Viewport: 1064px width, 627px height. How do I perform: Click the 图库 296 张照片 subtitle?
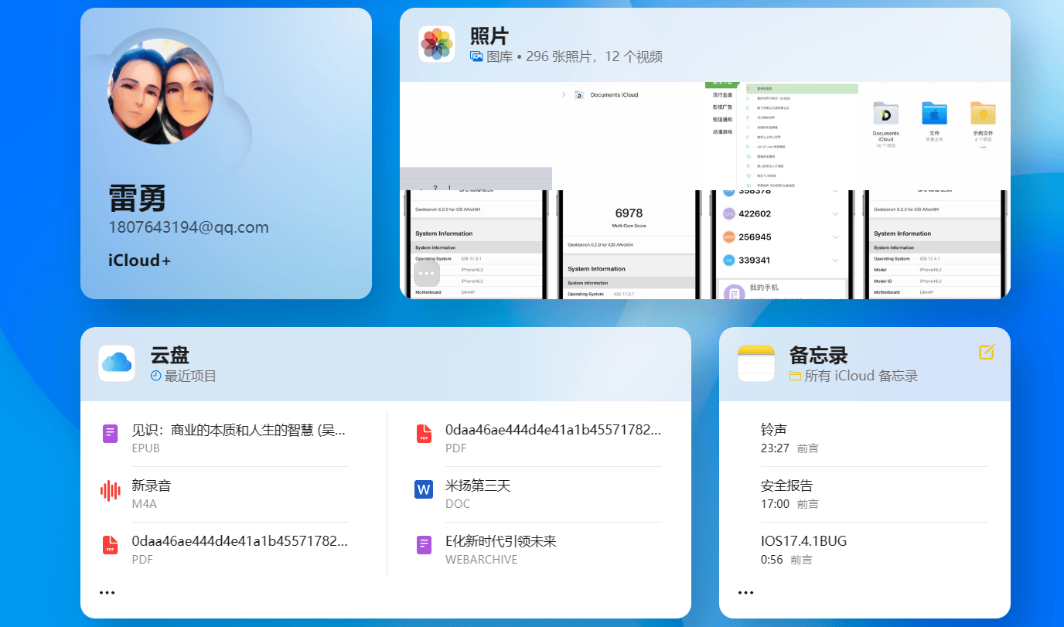[575, 56]
